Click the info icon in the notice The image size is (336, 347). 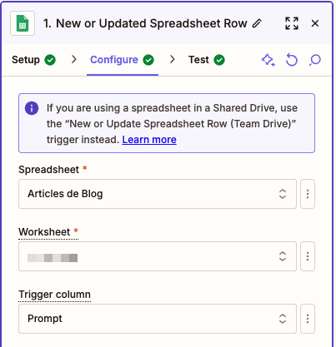click(32, 108)
